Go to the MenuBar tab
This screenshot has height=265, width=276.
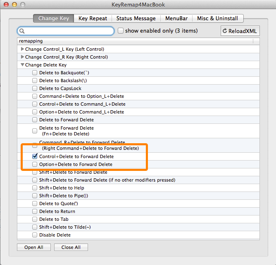coord(177,18)
